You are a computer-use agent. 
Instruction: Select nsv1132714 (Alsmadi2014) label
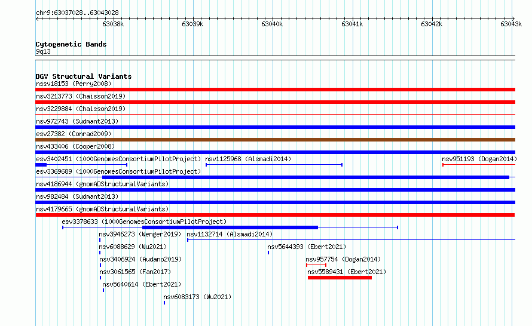(230, 234)
